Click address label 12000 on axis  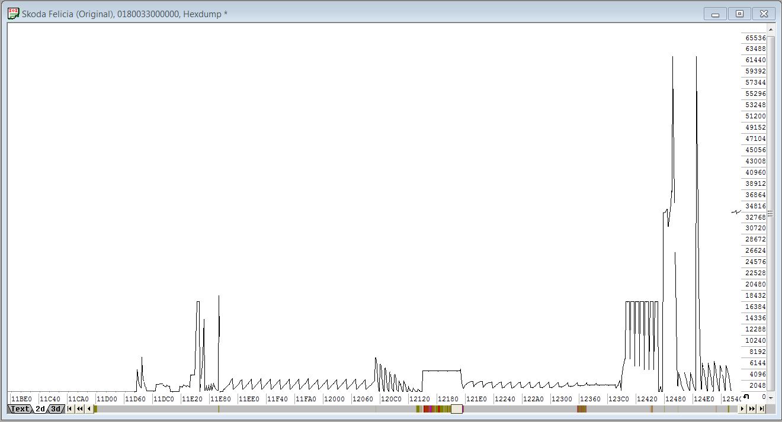pyautogui.click(x=335, y=399)
